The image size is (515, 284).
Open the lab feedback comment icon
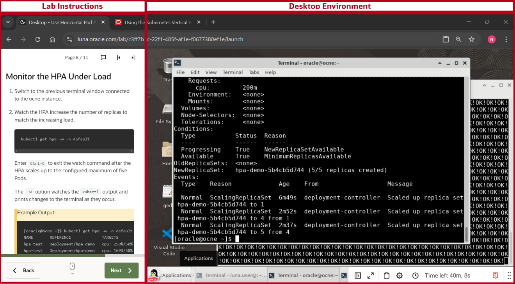[103, 58]
